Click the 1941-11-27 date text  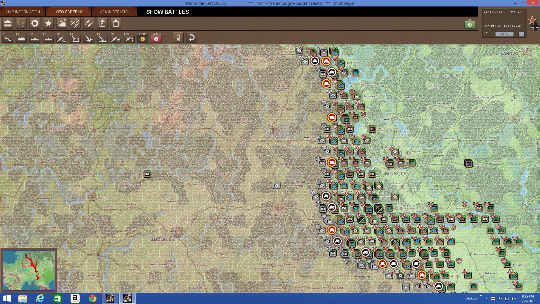click(x=493, y=12)
